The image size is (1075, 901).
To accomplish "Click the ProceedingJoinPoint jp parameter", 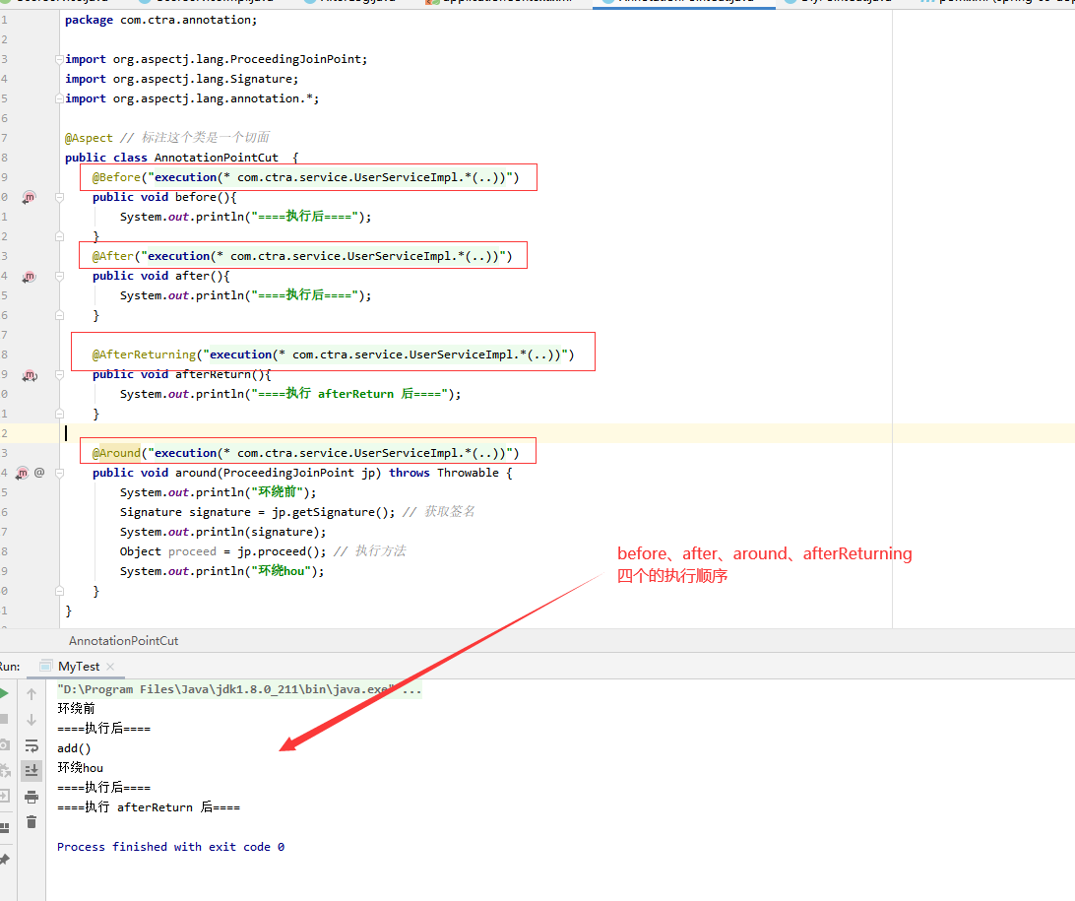I will [x=298, y=473].
